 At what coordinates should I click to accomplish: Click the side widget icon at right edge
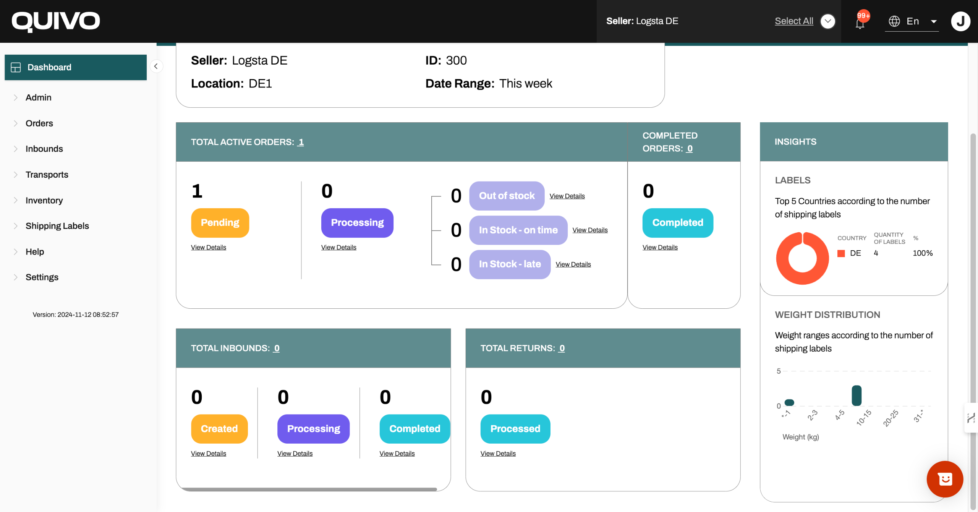pos(971,418)
